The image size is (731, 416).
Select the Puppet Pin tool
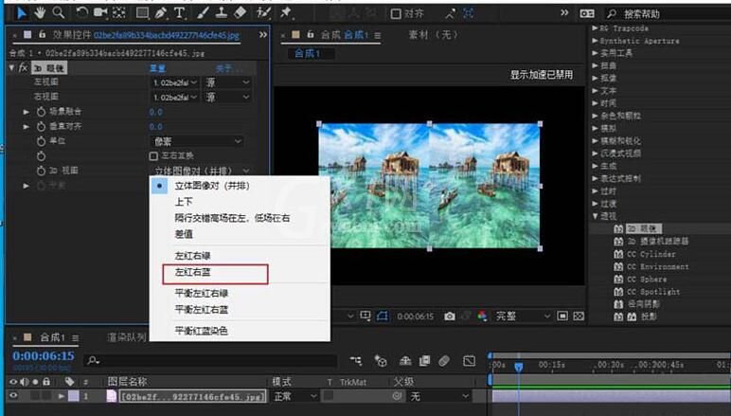(x=285, y=12)
